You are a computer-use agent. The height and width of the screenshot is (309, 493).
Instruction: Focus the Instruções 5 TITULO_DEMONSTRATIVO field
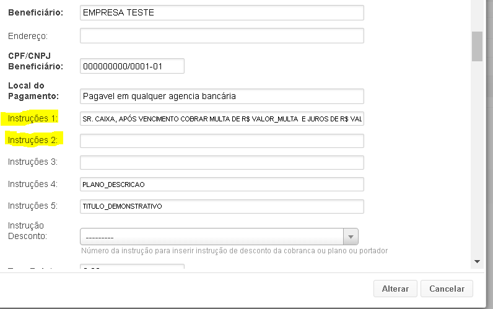tap(222, 207)
